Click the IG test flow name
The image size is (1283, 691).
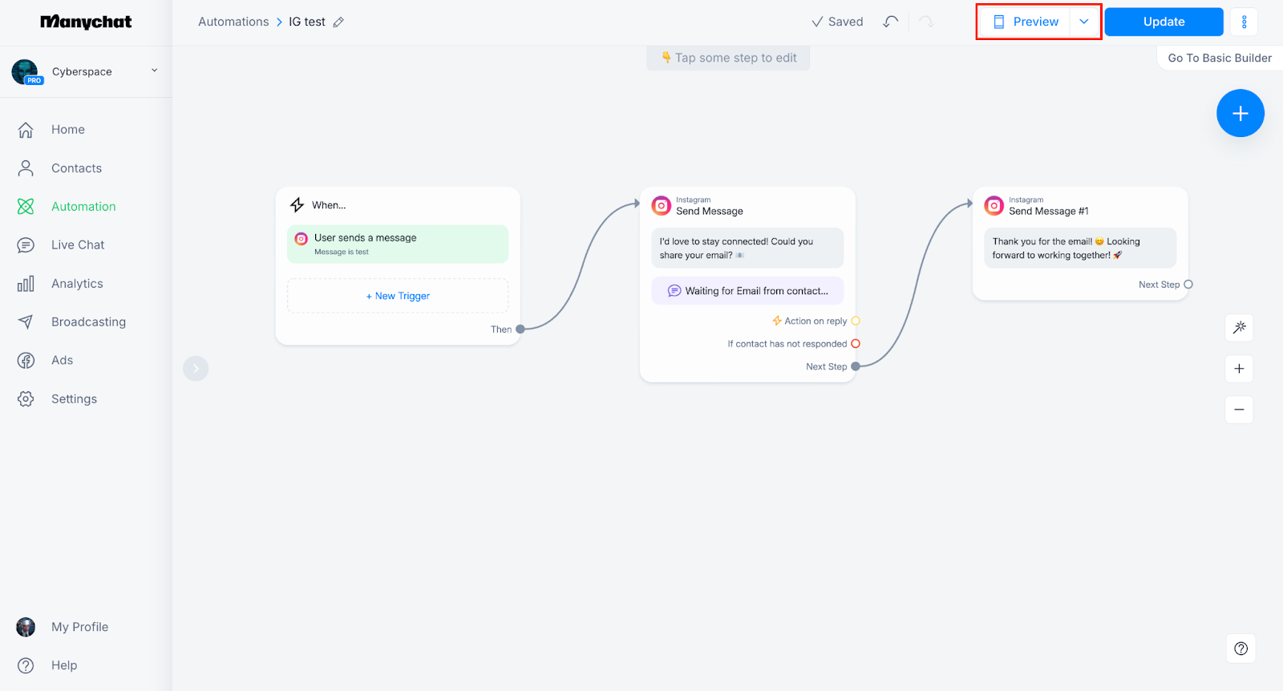[x=307, y=22]
